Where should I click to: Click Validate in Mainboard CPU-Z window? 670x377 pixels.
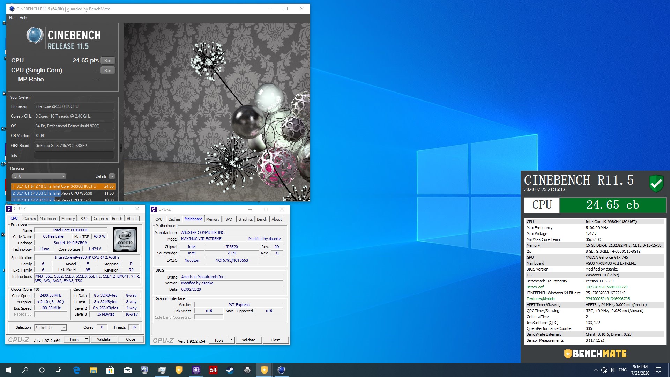pyautogui.click(x=248, y=340)
